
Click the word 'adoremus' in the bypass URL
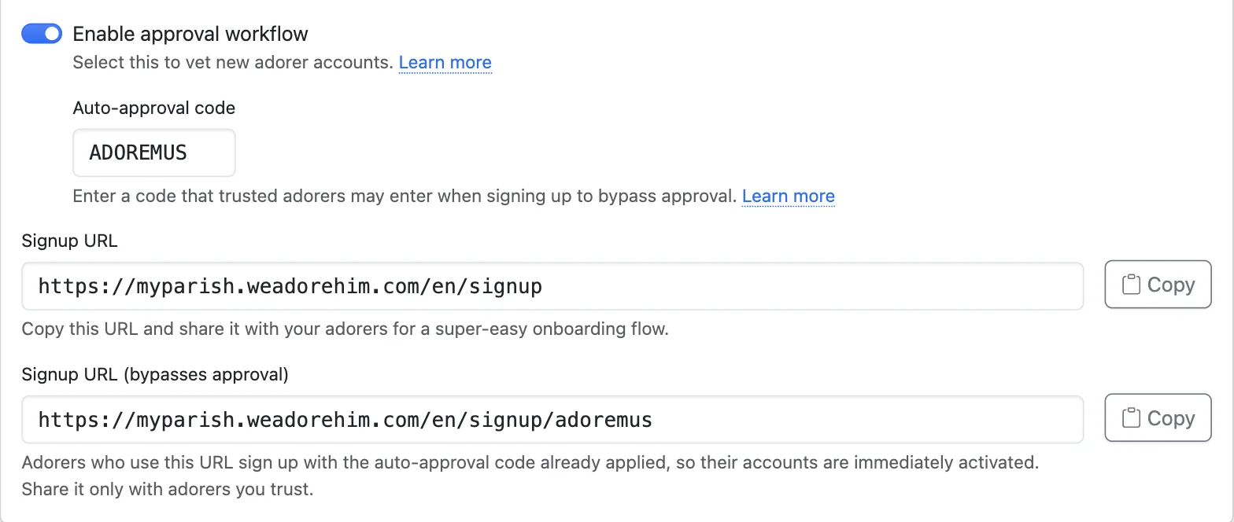pyautogui.click(x=604, y=420)
